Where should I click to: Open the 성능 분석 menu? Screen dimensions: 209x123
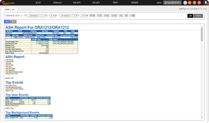tap(77, 2)
